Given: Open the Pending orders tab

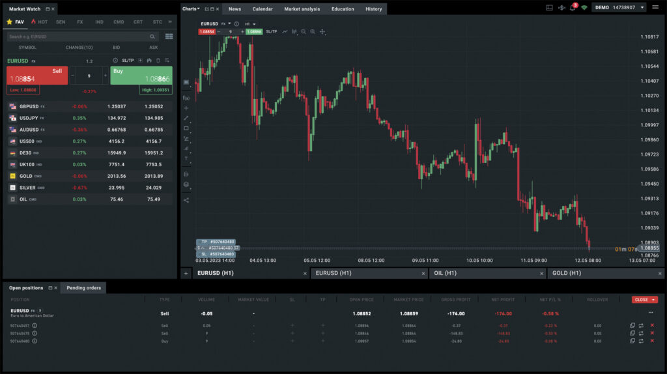Looking at the screenshot, I should (x=83, y=287).
